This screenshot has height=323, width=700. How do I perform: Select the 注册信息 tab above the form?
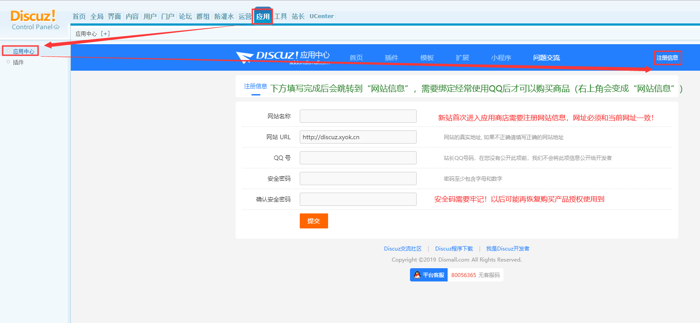255,87
